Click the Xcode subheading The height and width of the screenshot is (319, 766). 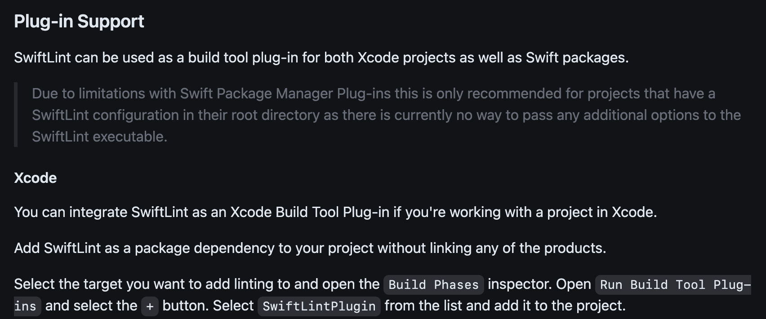(35, 178)
